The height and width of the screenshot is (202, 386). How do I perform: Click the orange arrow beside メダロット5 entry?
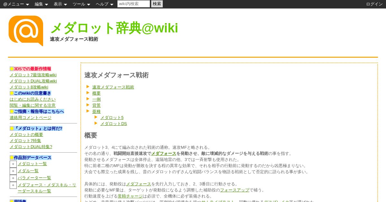tap(96, 117)
